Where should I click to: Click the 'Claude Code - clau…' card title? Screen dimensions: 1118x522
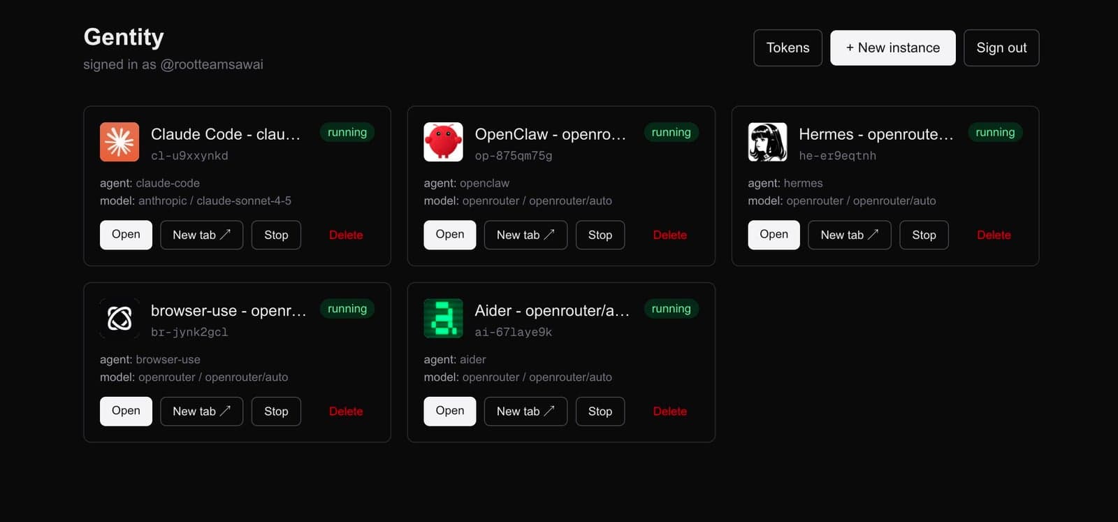tap(226, 134)
